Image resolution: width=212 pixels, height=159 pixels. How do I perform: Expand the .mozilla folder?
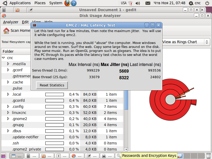[x=8, y=64]
